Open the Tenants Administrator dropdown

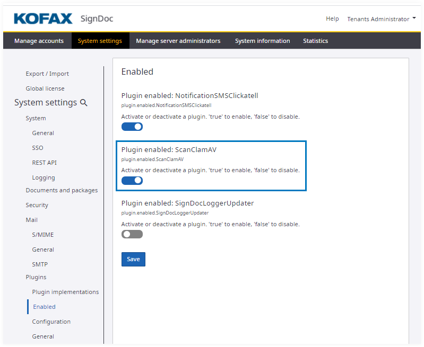pyautogui.click(x=381, y=19)
